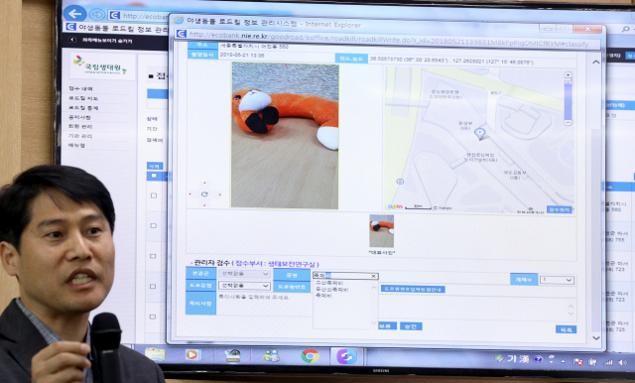This screenshot has width=635, height=383.
Task: Open 공지사항 in the sidebar menu
Action: coord(79,117)
